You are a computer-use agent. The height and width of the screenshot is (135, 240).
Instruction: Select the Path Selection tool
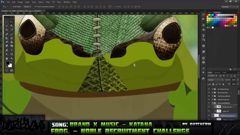[x=7, y=54]
